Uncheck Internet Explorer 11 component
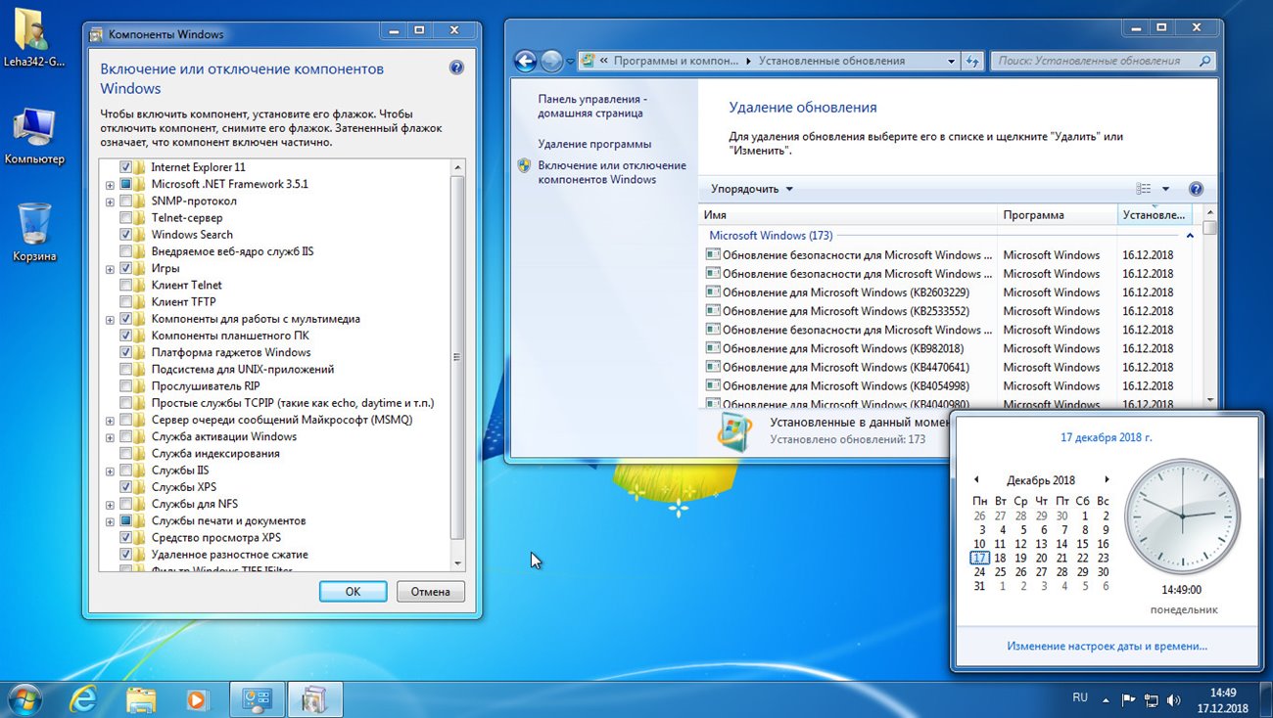Viewport: 1273px width, 718px height. click(125, 167)
